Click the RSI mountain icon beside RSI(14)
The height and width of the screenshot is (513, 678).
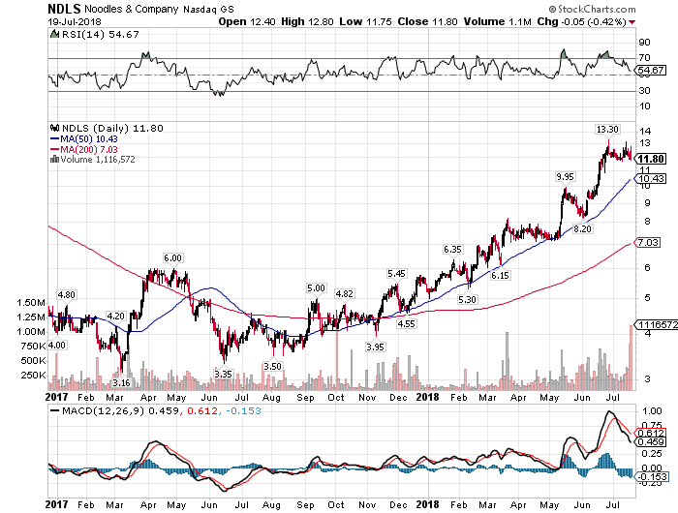pos(54,34)
